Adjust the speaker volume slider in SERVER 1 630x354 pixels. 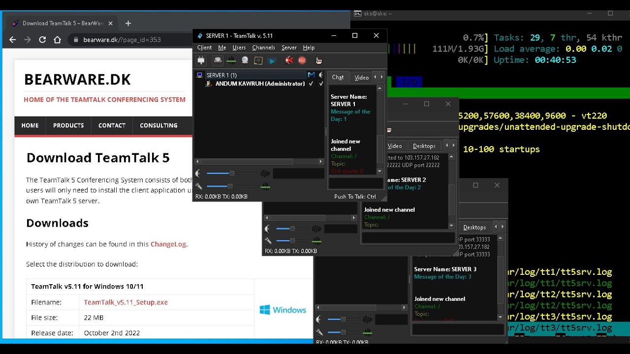(231, 174)
